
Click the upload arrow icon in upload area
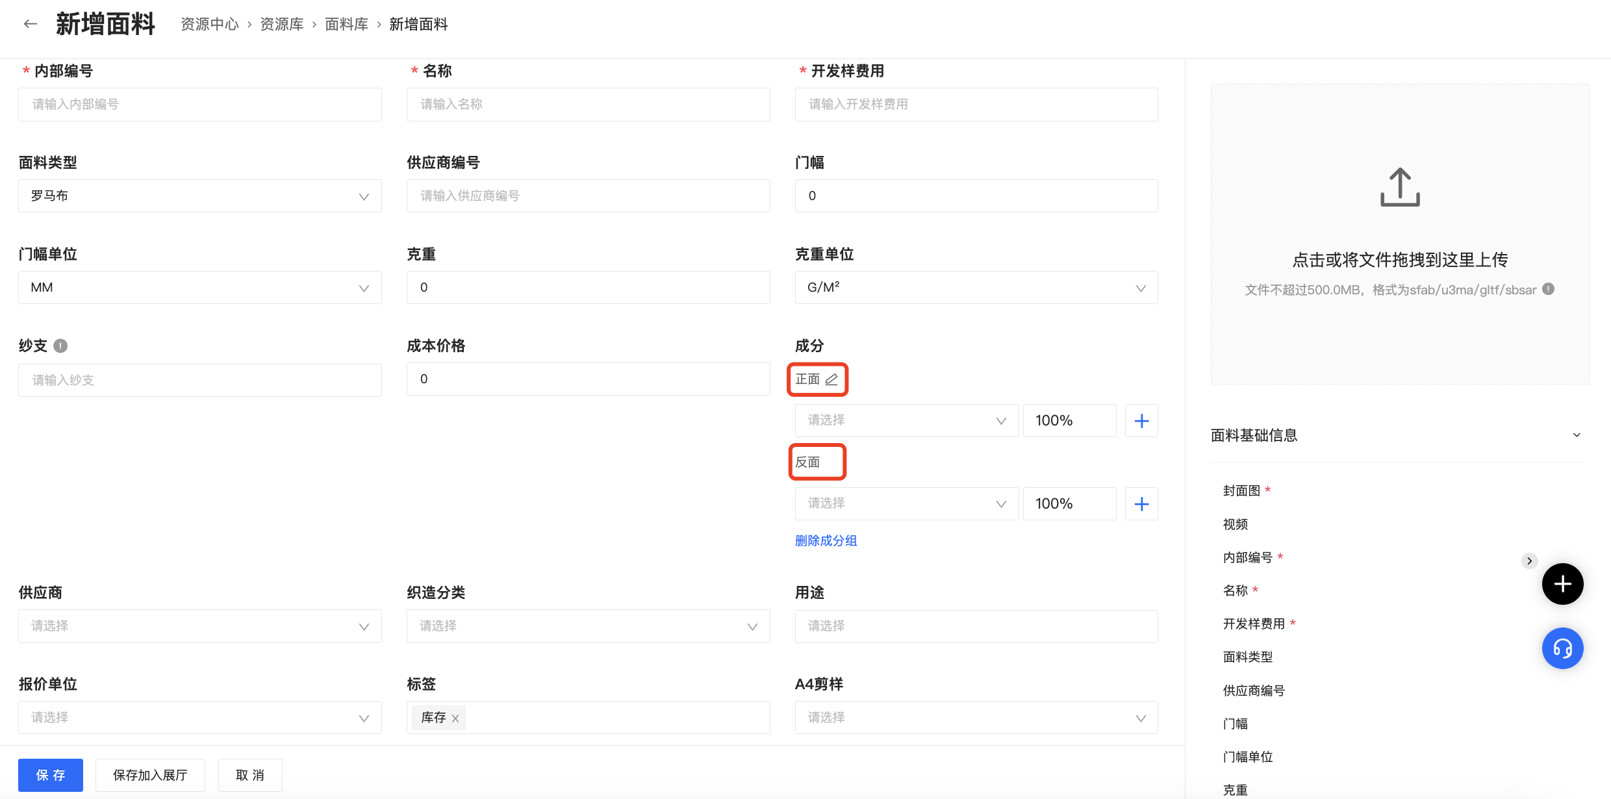(x=1400, y=187)
